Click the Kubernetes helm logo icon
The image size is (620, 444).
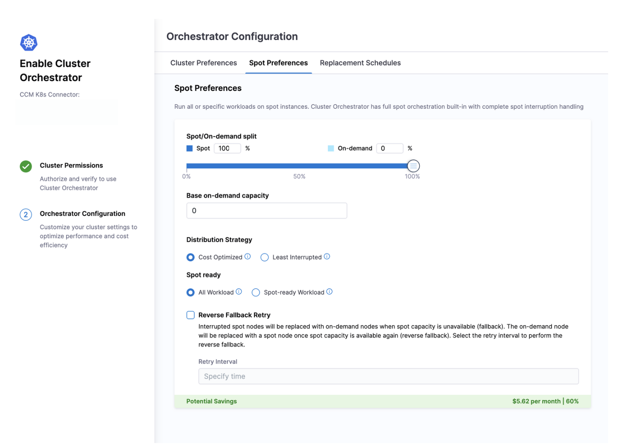[x=29, y=43]
